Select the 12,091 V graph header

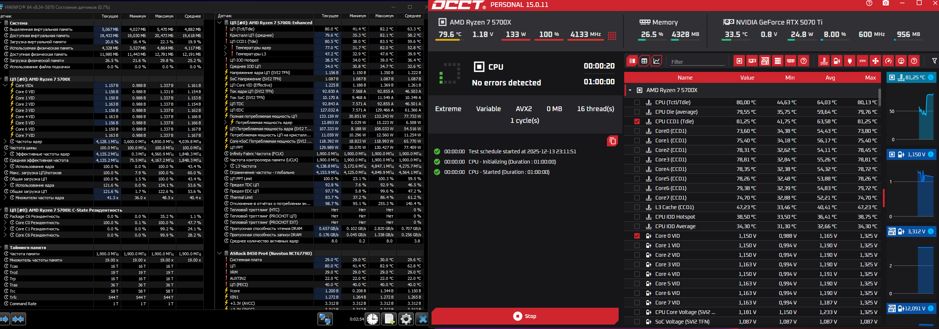[911, 308]
